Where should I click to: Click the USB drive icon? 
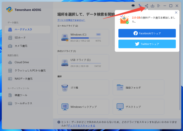click(65, 63)
